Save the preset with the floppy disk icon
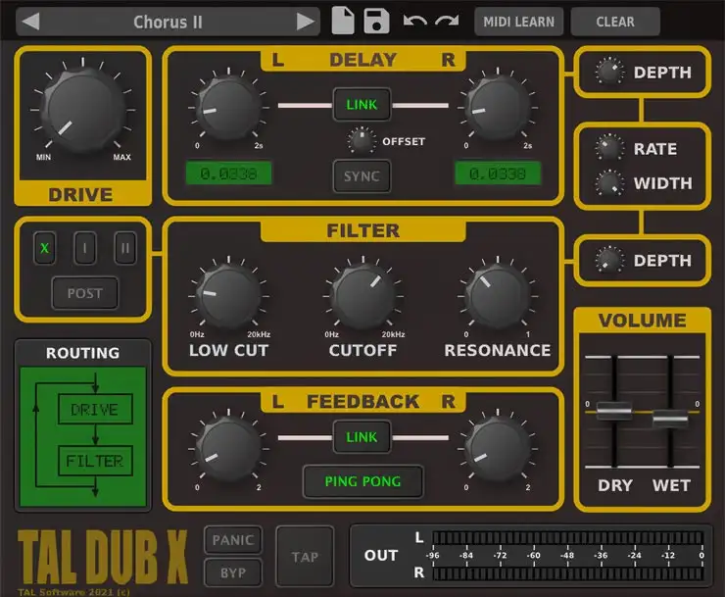 [x=376, y=21]
